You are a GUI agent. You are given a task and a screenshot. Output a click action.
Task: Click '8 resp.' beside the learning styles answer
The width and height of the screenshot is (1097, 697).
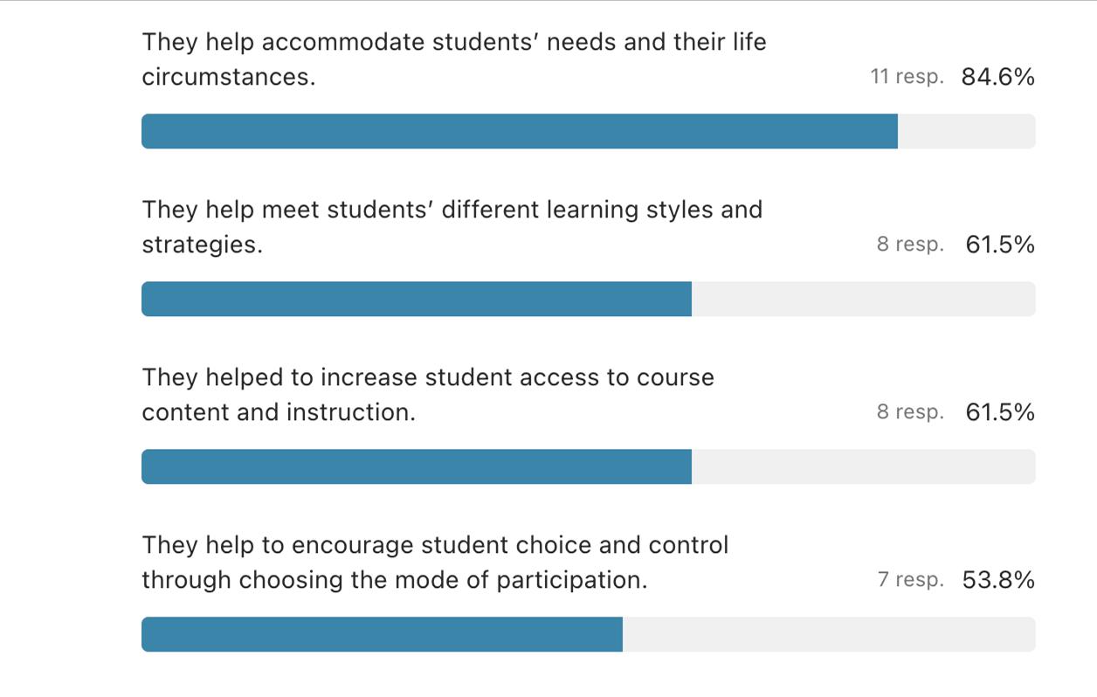(910, 245)
